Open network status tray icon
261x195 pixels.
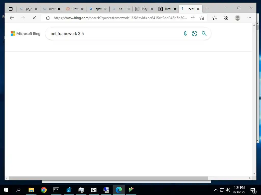point(222,190)
